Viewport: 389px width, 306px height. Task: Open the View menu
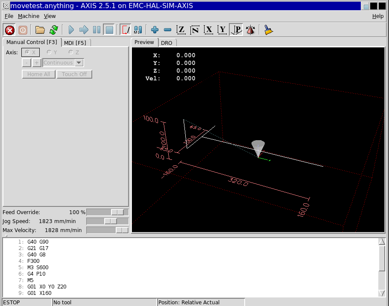point(50,16)
